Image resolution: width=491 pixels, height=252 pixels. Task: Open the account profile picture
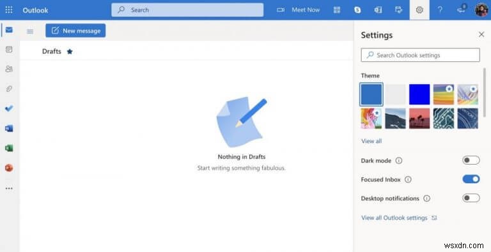481,10
